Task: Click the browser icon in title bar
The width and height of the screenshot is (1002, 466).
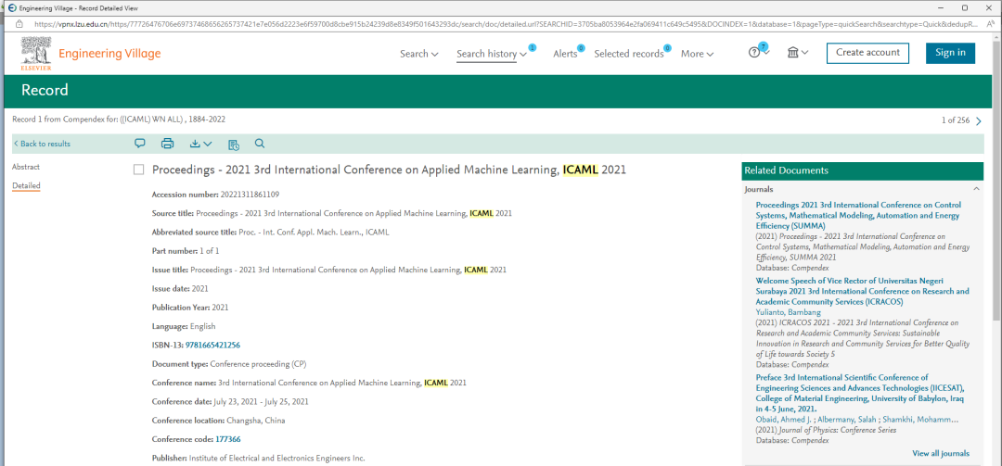Action: pos(11,8)
